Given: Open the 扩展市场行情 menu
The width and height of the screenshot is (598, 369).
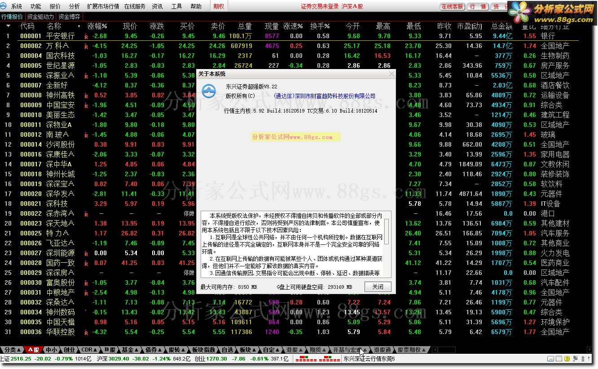Looking at the screenshot, I should (103, 6).
